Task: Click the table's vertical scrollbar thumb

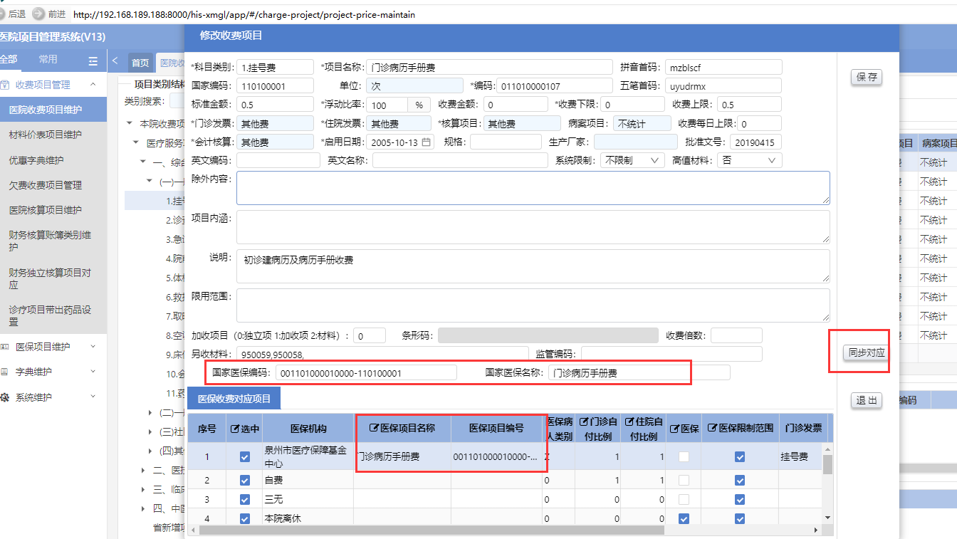Action: 827,464
